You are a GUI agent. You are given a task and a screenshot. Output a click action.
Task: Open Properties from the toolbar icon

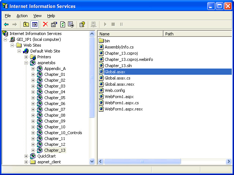54,24
